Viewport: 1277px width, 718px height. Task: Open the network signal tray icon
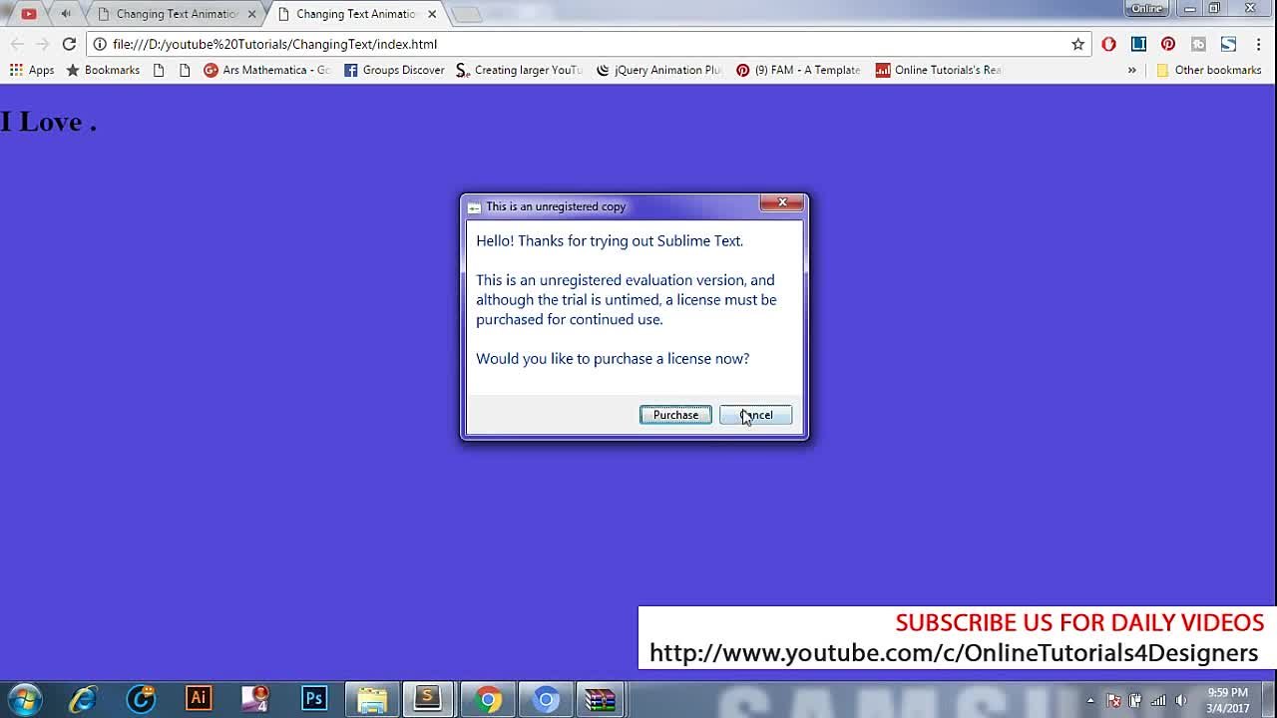1158,700
